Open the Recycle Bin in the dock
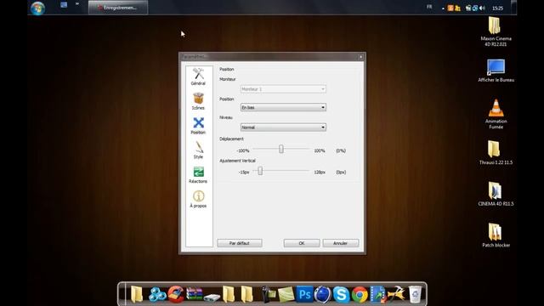The width and height of the screenshot is (544, 306). [415, 294]
